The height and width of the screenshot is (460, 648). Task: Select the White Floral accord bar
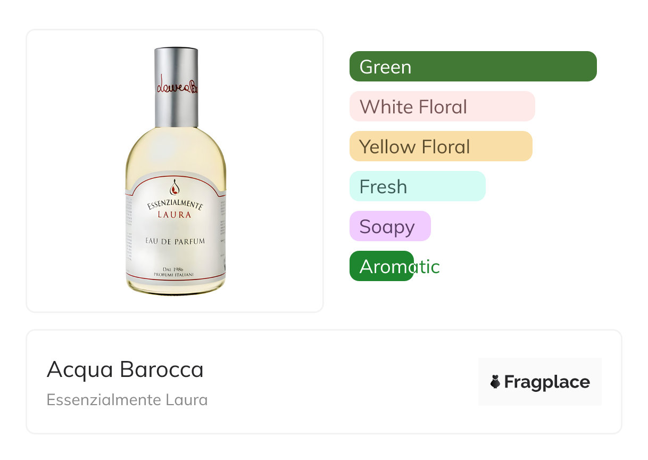tap(442, 106)
